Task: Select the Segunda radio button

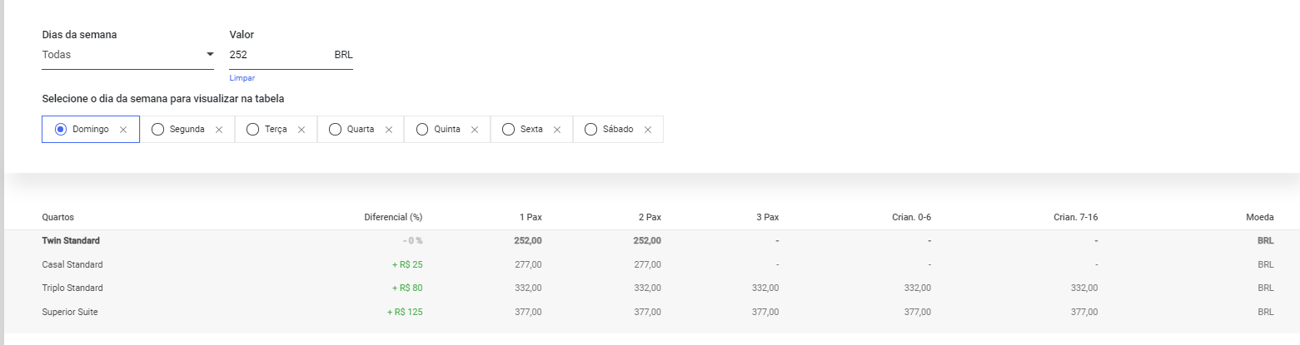Action: (x=157, y=130)
